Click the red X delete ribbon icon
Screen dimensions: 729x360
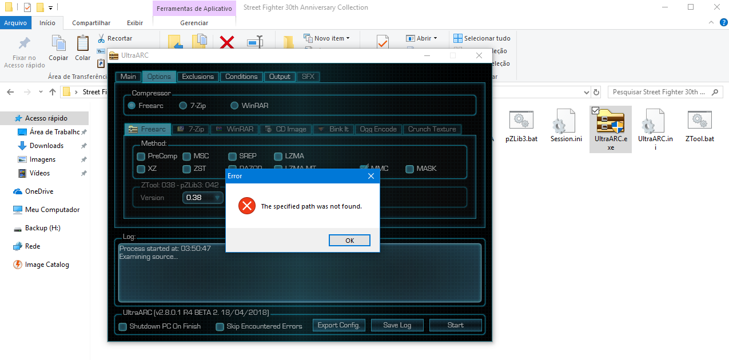tap(227, 43)
